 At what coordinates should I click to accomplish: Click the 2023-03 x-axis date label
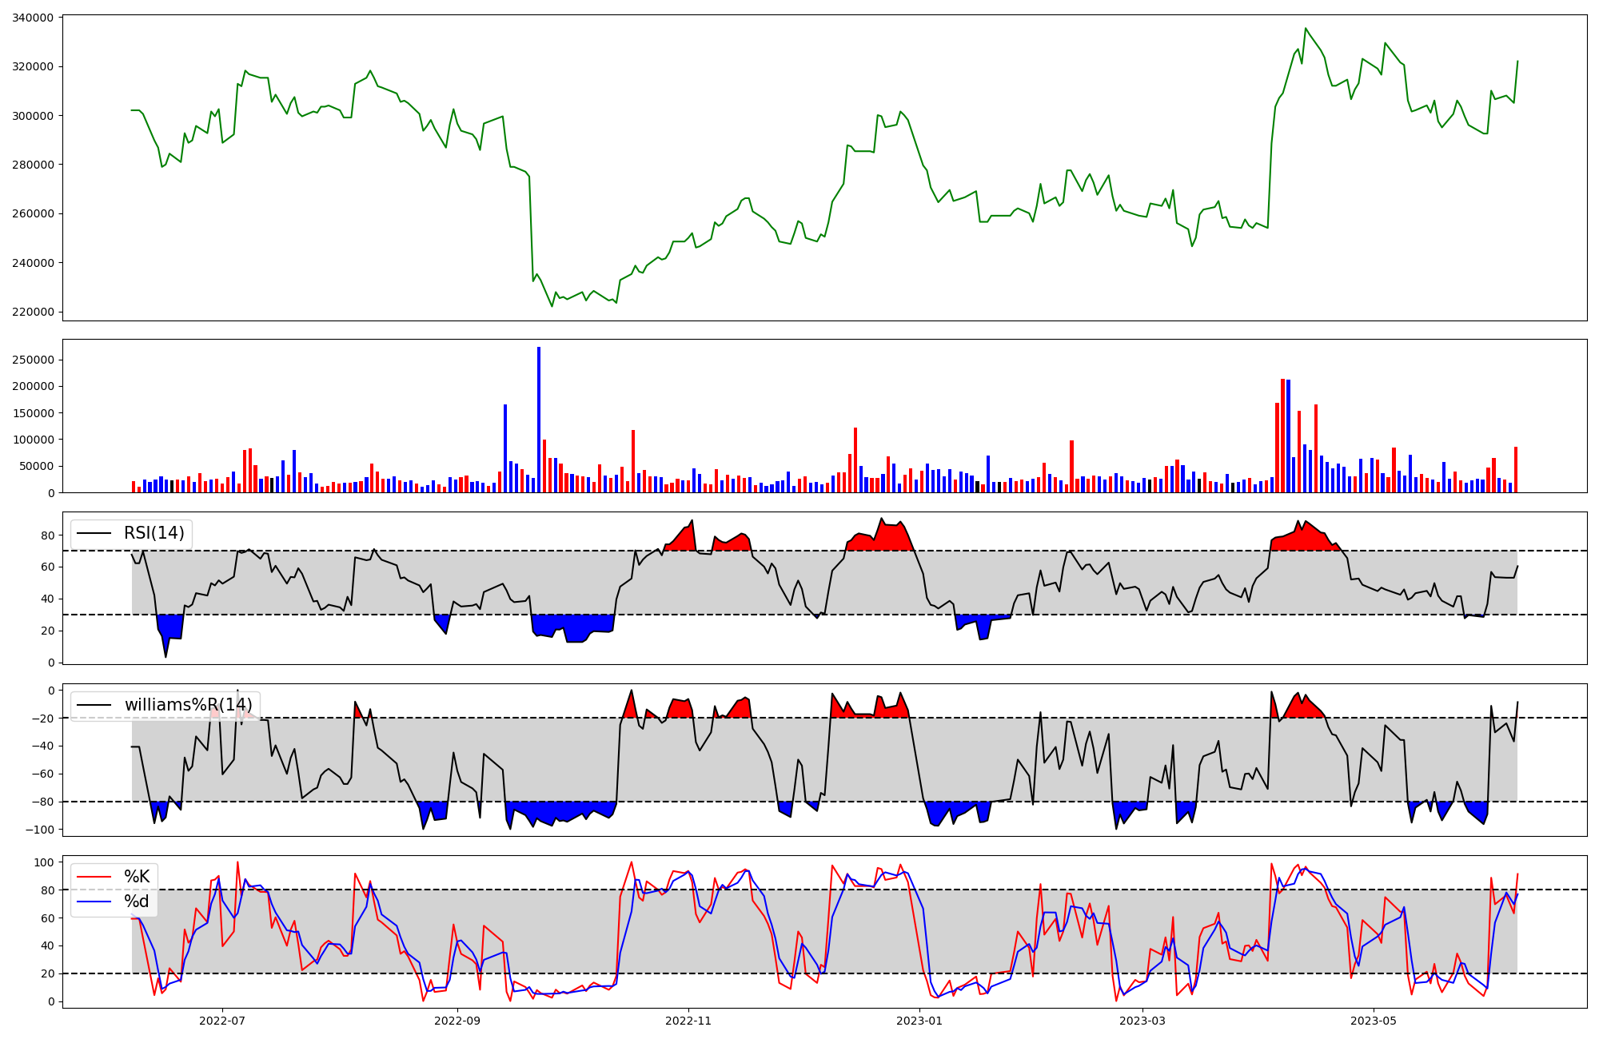point(1142,1021)
